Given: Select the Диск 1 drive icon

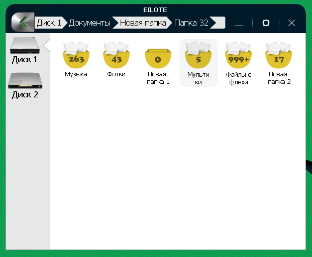Looking at the screenshot, I should click(25, 46).
